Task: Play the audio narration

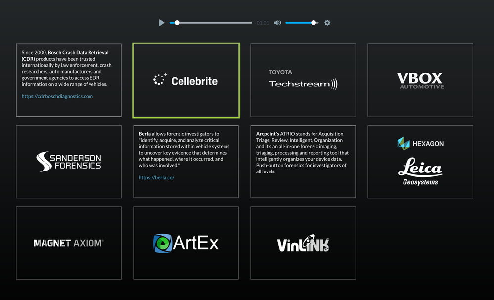Action: (162, 23)
